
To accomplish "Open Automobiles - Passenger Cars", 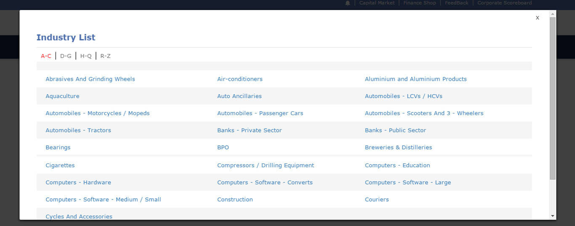I will [x=260, y=113].
